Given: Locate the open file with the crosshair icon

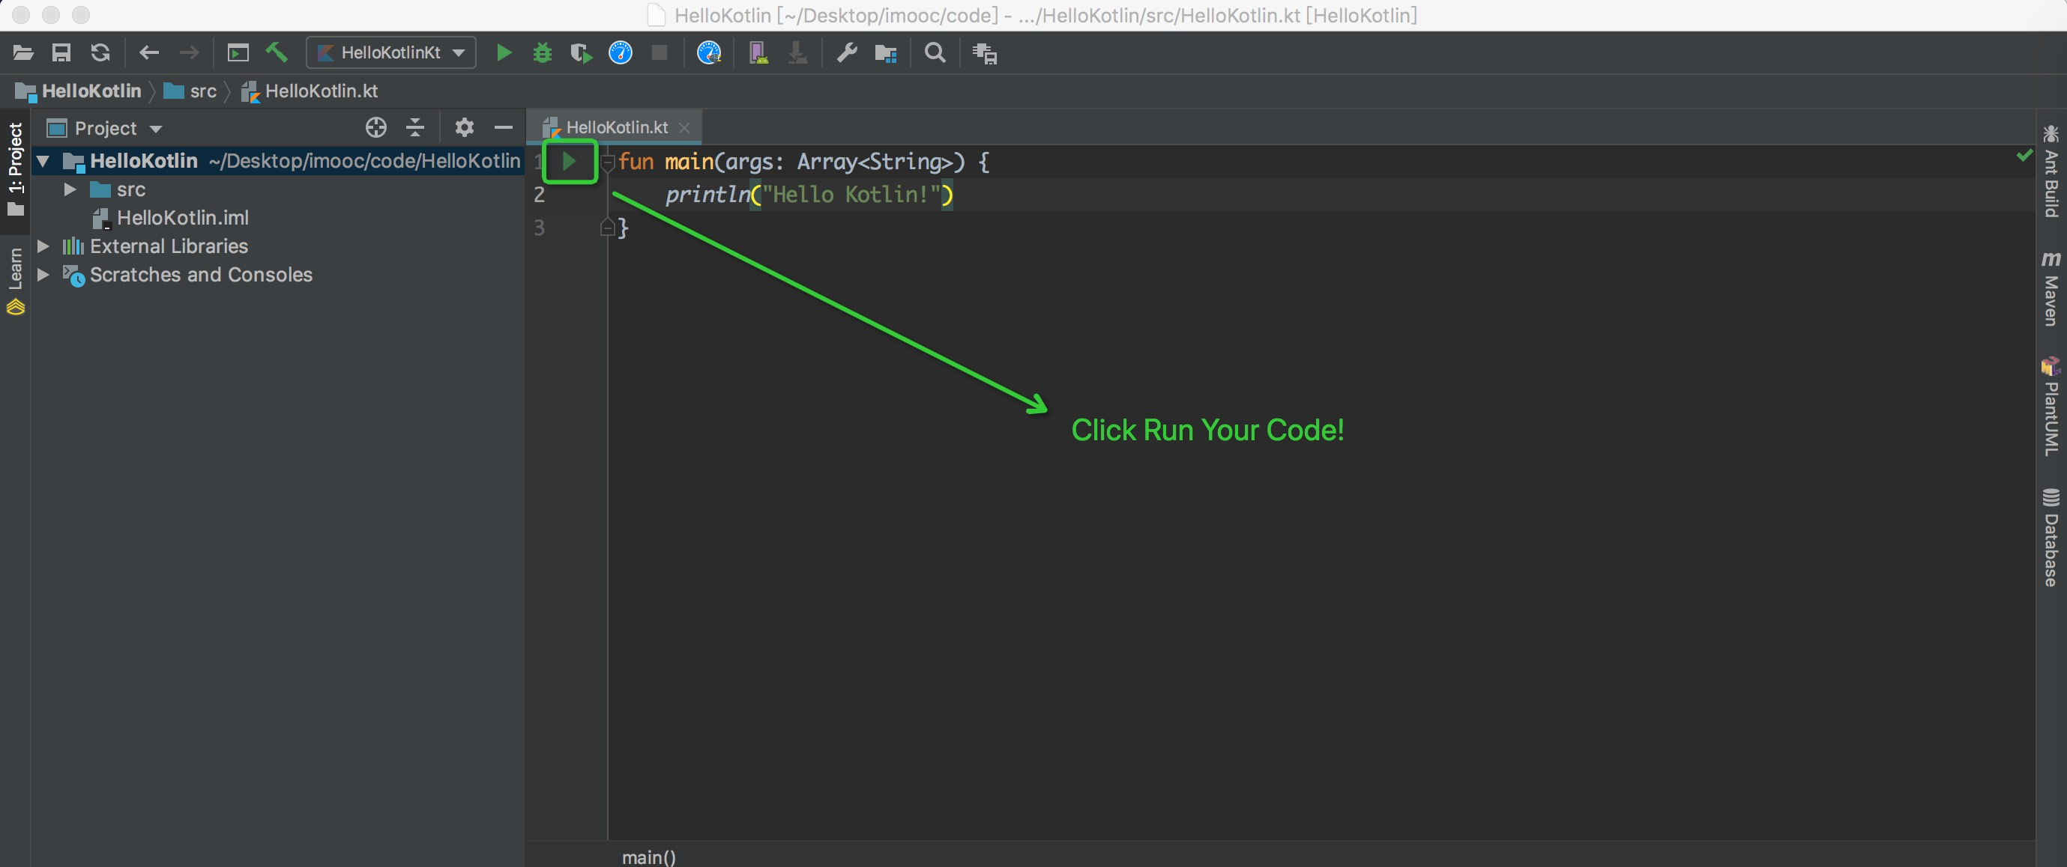Looking at the screenshot, I should (375, 127).
